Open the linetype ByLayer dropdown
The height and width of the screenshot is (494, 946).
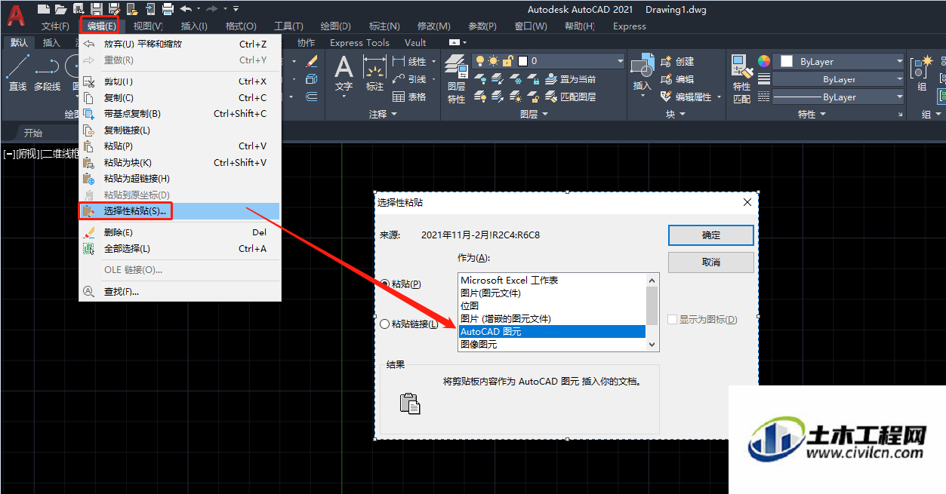point(839,97)
